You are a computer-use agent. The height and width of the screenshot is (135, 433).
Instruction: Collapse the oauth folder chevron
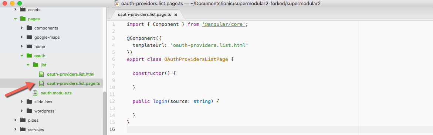point(21,56)
